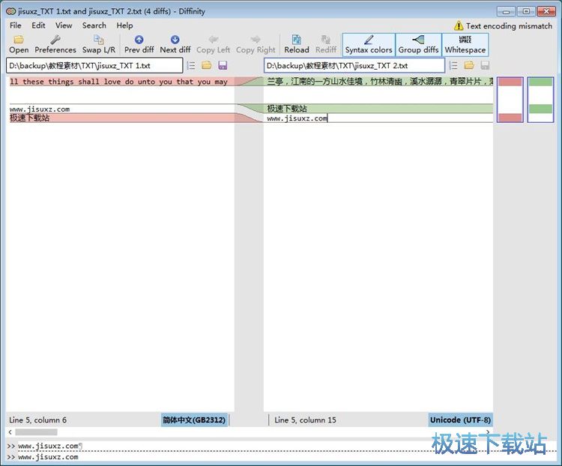Click the right overview diff map
The image size is (562, 466).
tap(540, 100)
